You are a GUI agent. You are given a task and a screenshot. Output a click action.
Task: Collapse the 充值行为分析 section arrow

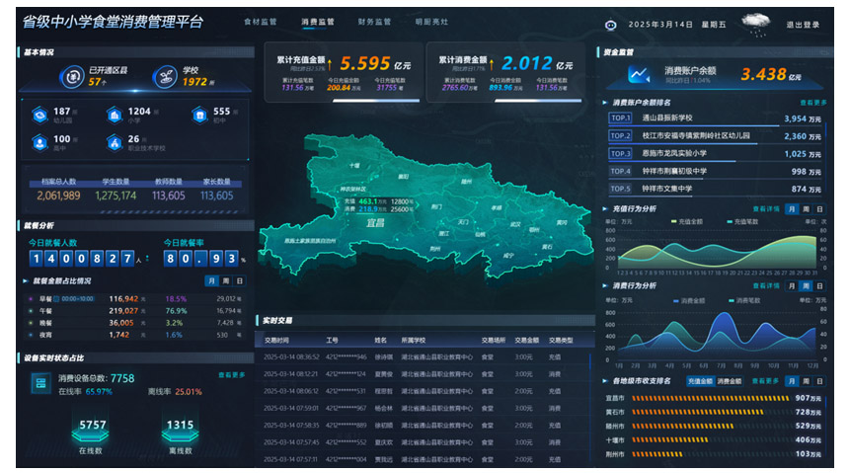coord(605,209)
